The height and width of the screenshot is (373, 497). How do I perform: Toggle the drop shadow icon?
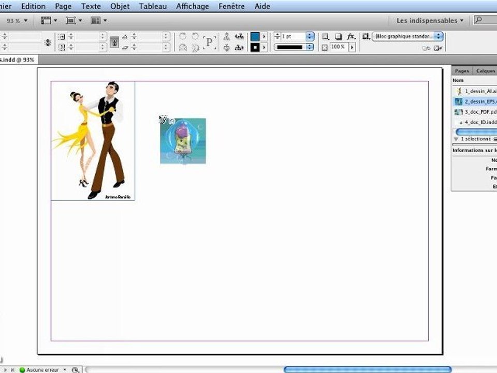tap(338, 36)
